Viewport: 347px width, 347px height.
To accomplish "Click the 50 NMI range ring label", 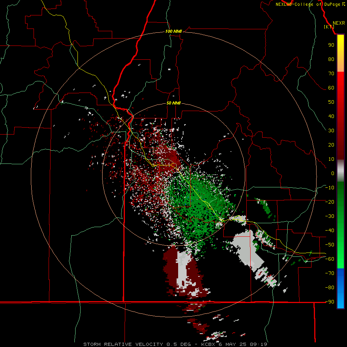I will [x=173, y=103].
